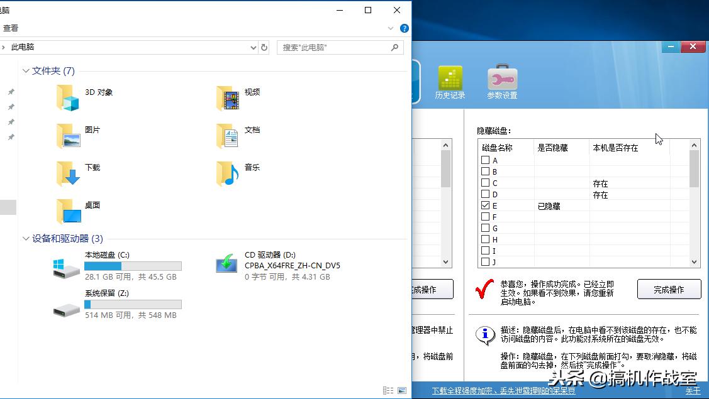Click the refresh icon beside the address bar
This screenshot has height=399, width=709.
coord(264,47)
